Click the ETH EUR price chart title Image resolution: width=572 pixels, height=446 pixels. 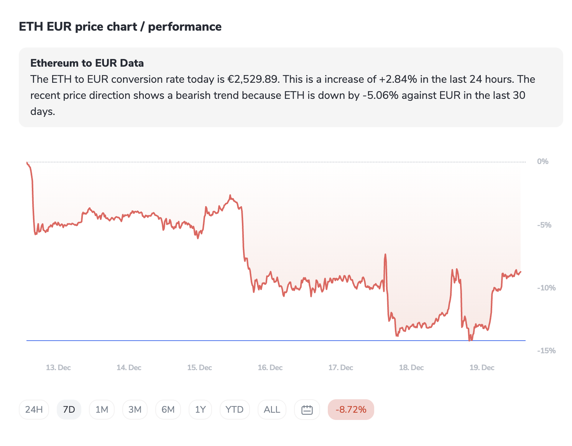(120, 27)
